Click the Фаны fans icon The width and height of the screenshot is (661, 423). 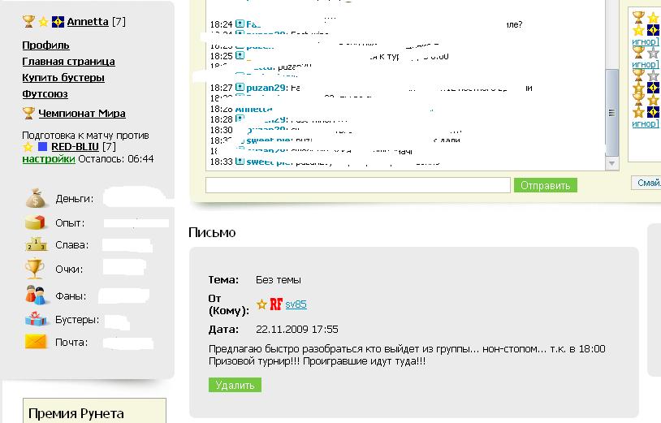(36, 294)
